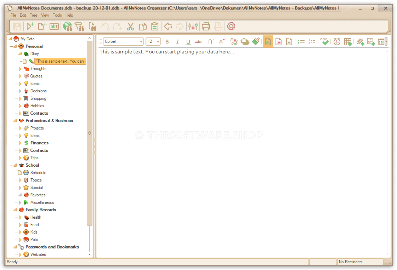This screenshot has width=397, height=270.
Task: Click the Paste clipboard icon
Action: pyautogui.click(x=154, y=26)
